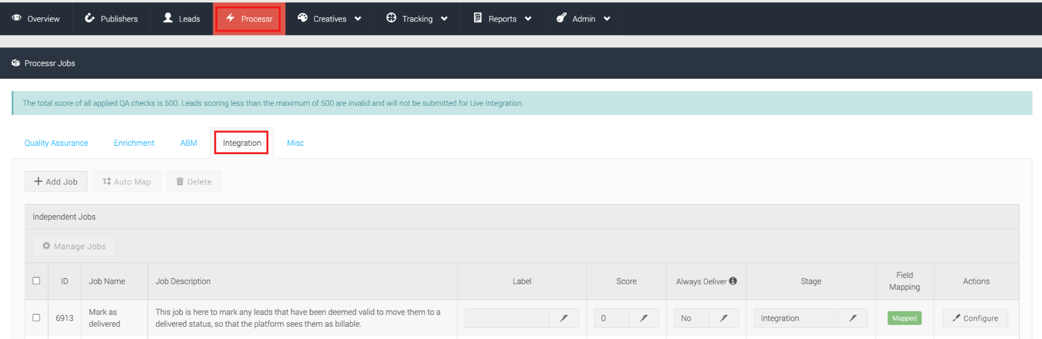Expand the Tracking dropdown menu

417,18
